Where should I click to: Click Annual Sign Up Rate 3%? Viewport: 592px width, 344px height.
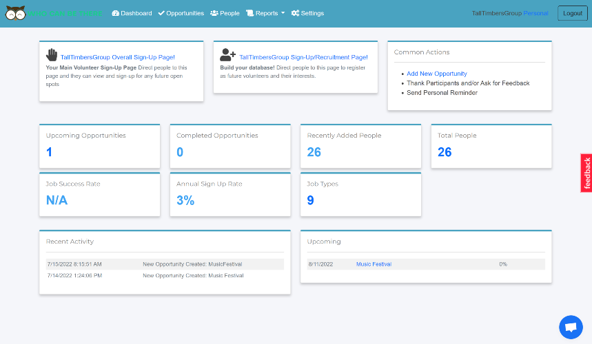pyautogui.click(x=185, y=200)
